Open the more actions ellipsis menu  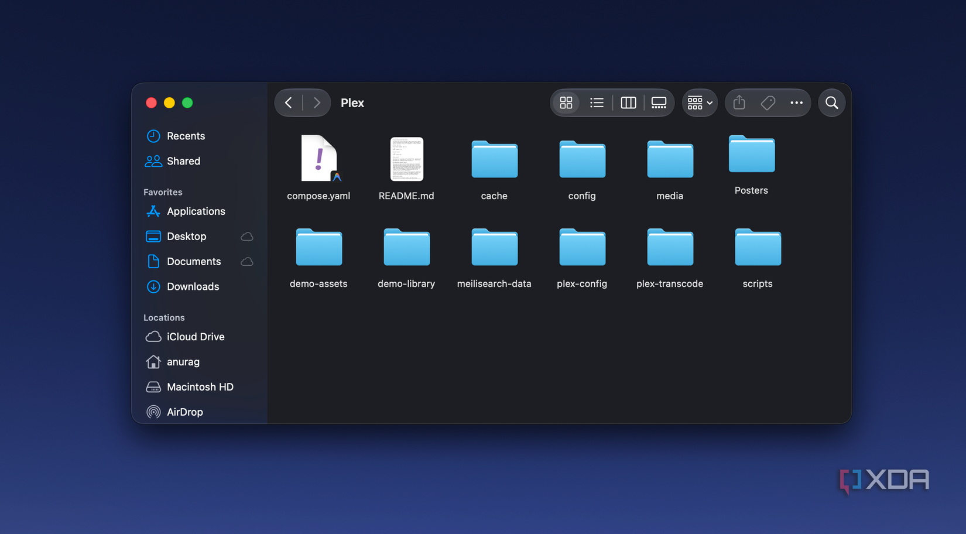(796, 103)
